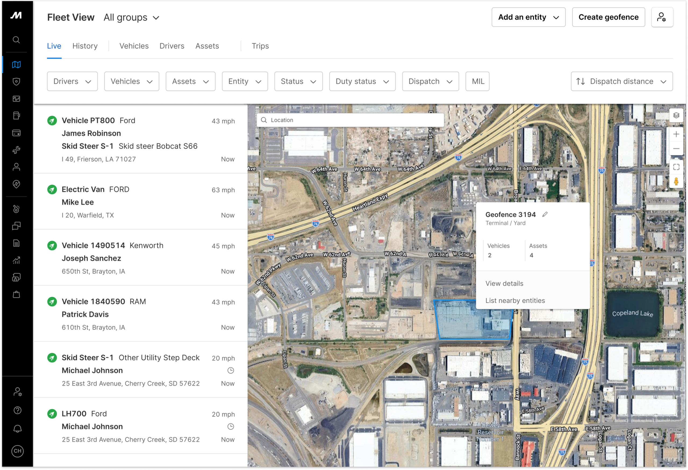Open the analytics chart icon in sidebar
The width and height of the screenshot is (688, 470).
coord(16,260)
